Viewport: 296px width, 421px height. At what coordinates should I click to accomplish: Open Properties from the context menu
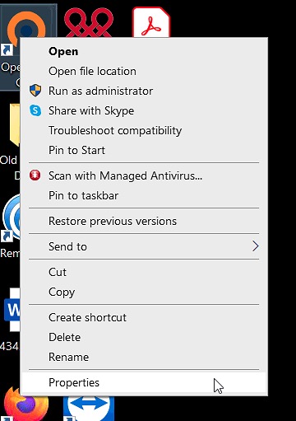point(144,382)
